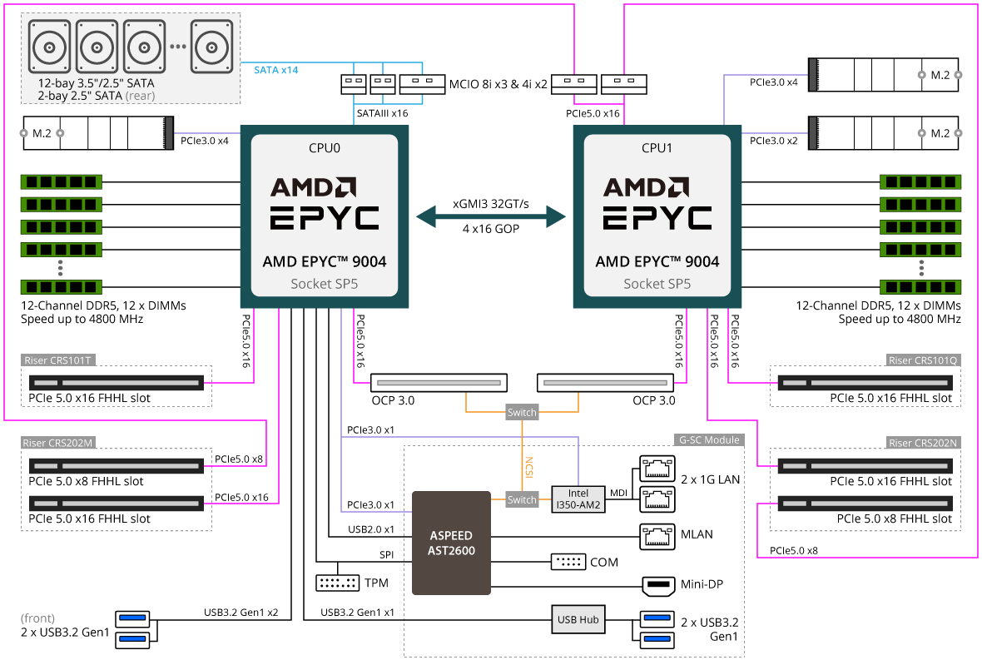The height and width of the screenshot is (670, 982).
Task: Click one front USB3.2 Gen1 port icon
Action: (x=133, y=618)
